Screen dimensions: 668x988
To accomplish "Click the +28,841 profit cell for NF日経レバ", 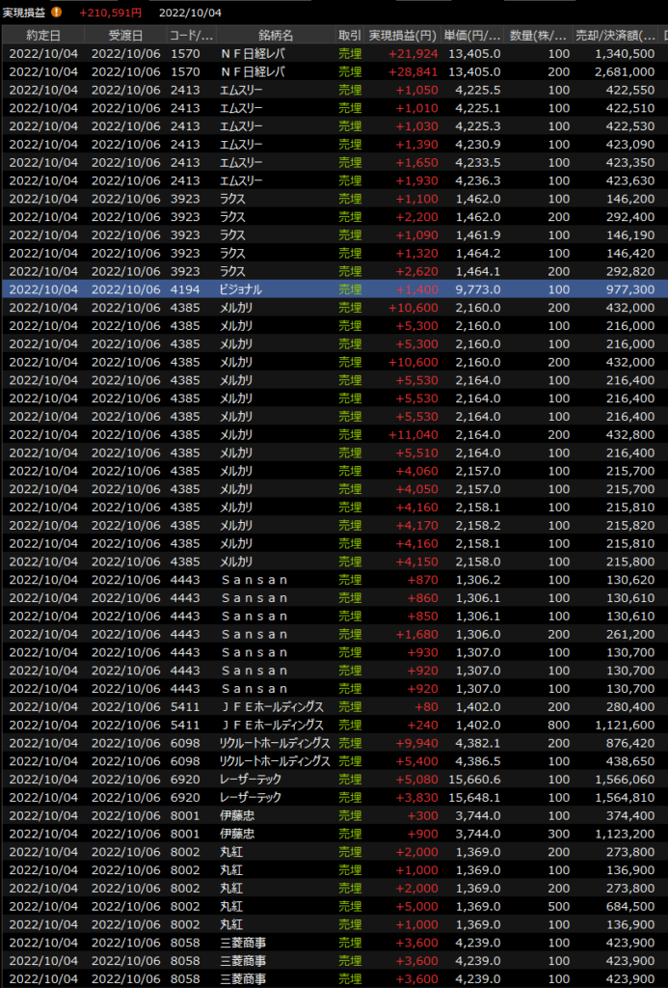I will click(x=413, y=72).
